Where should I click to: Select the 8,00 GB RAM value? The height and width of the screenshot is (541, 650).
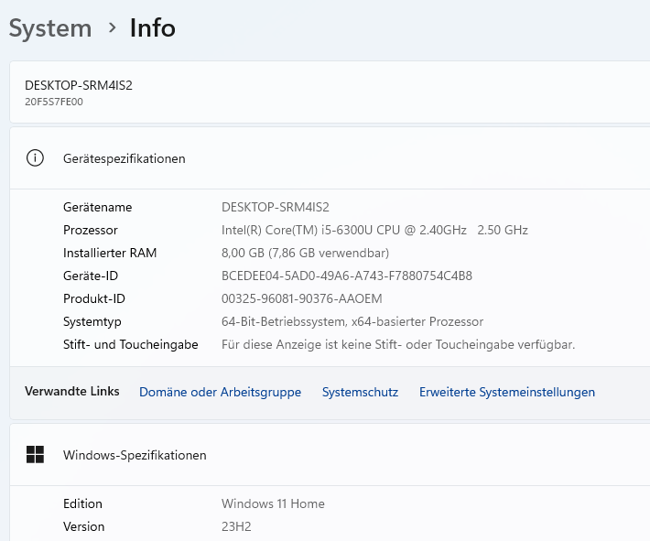click(x=305, y=253)
